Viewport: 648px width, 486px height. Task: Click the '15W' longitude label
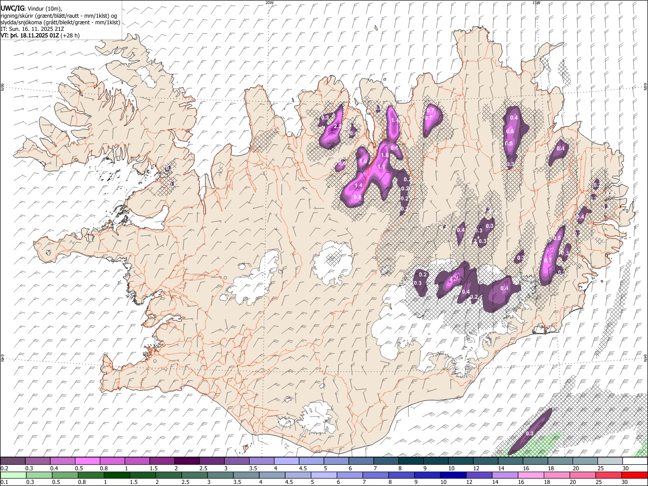536,3
